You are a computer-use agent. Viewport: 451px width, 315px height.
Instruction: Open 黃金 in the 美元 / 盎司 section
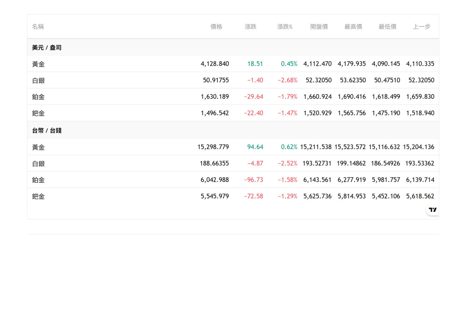[39, 64]
